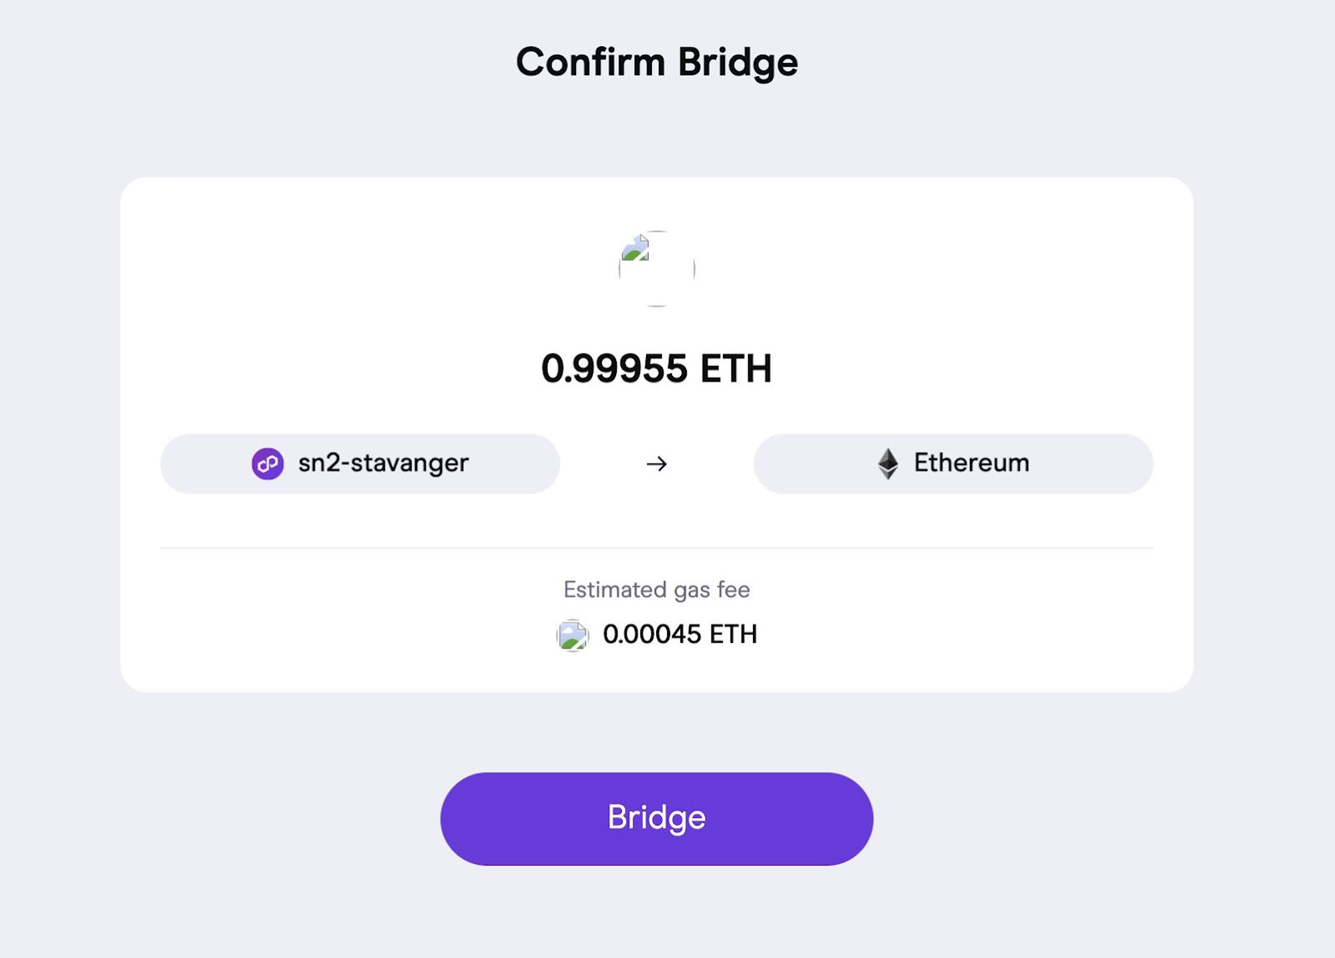Click the ETH unit after 0.00045
This screenshot has height=958, width=1335.
coord(733,634)
